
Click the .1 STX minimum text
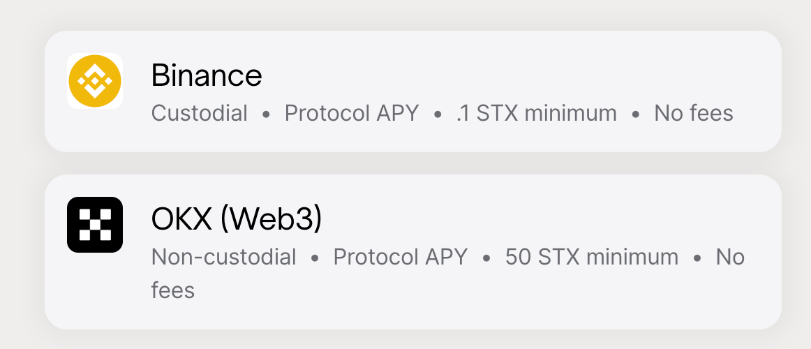(536, 113)
